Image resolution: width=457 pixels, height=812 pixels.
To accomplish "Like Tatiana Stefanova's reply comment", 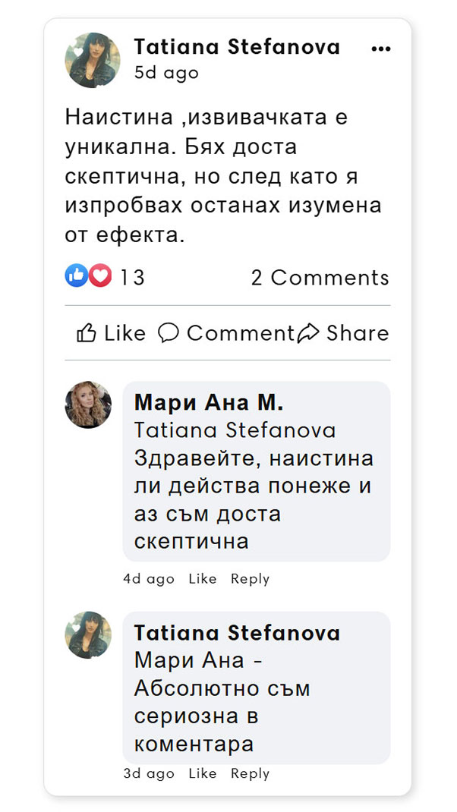I will pos(202,774).
